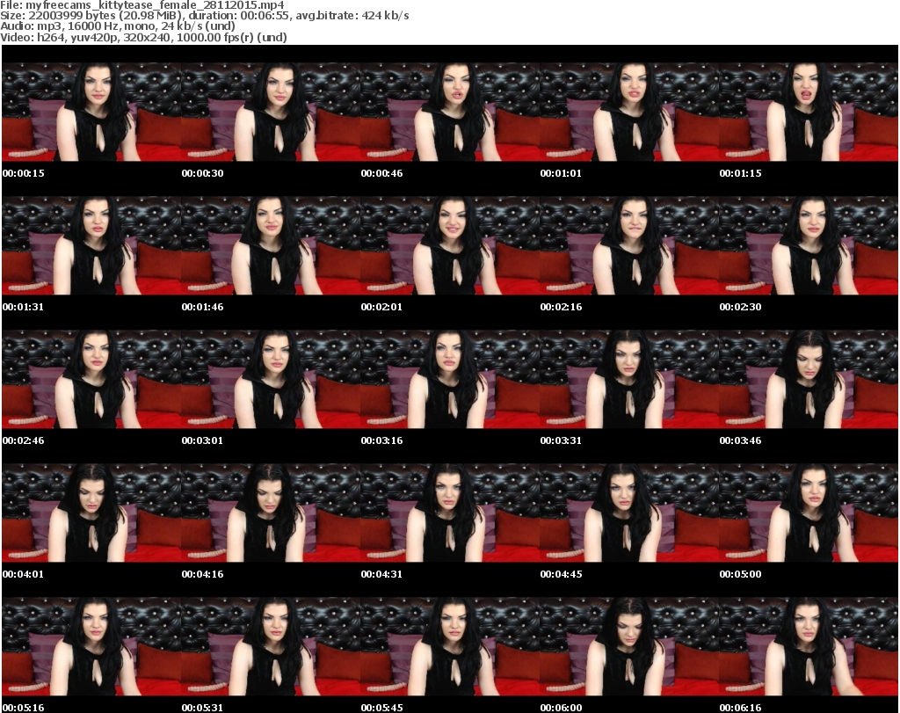Screen dimensions: 900x713
Task: Select the thumbnail at timestamp 00:01:15
Action: pyautogui.click(x=808, y=112)
